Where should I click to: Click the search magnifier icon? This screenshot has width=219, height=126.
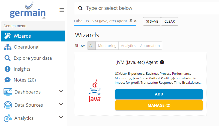pos(80,8)
